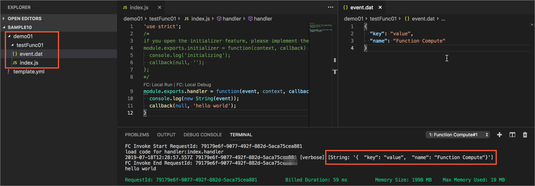535x186 pixels.
Task: Open the DEBUG CONSOLE panel tab
Action: coord(203,135)
